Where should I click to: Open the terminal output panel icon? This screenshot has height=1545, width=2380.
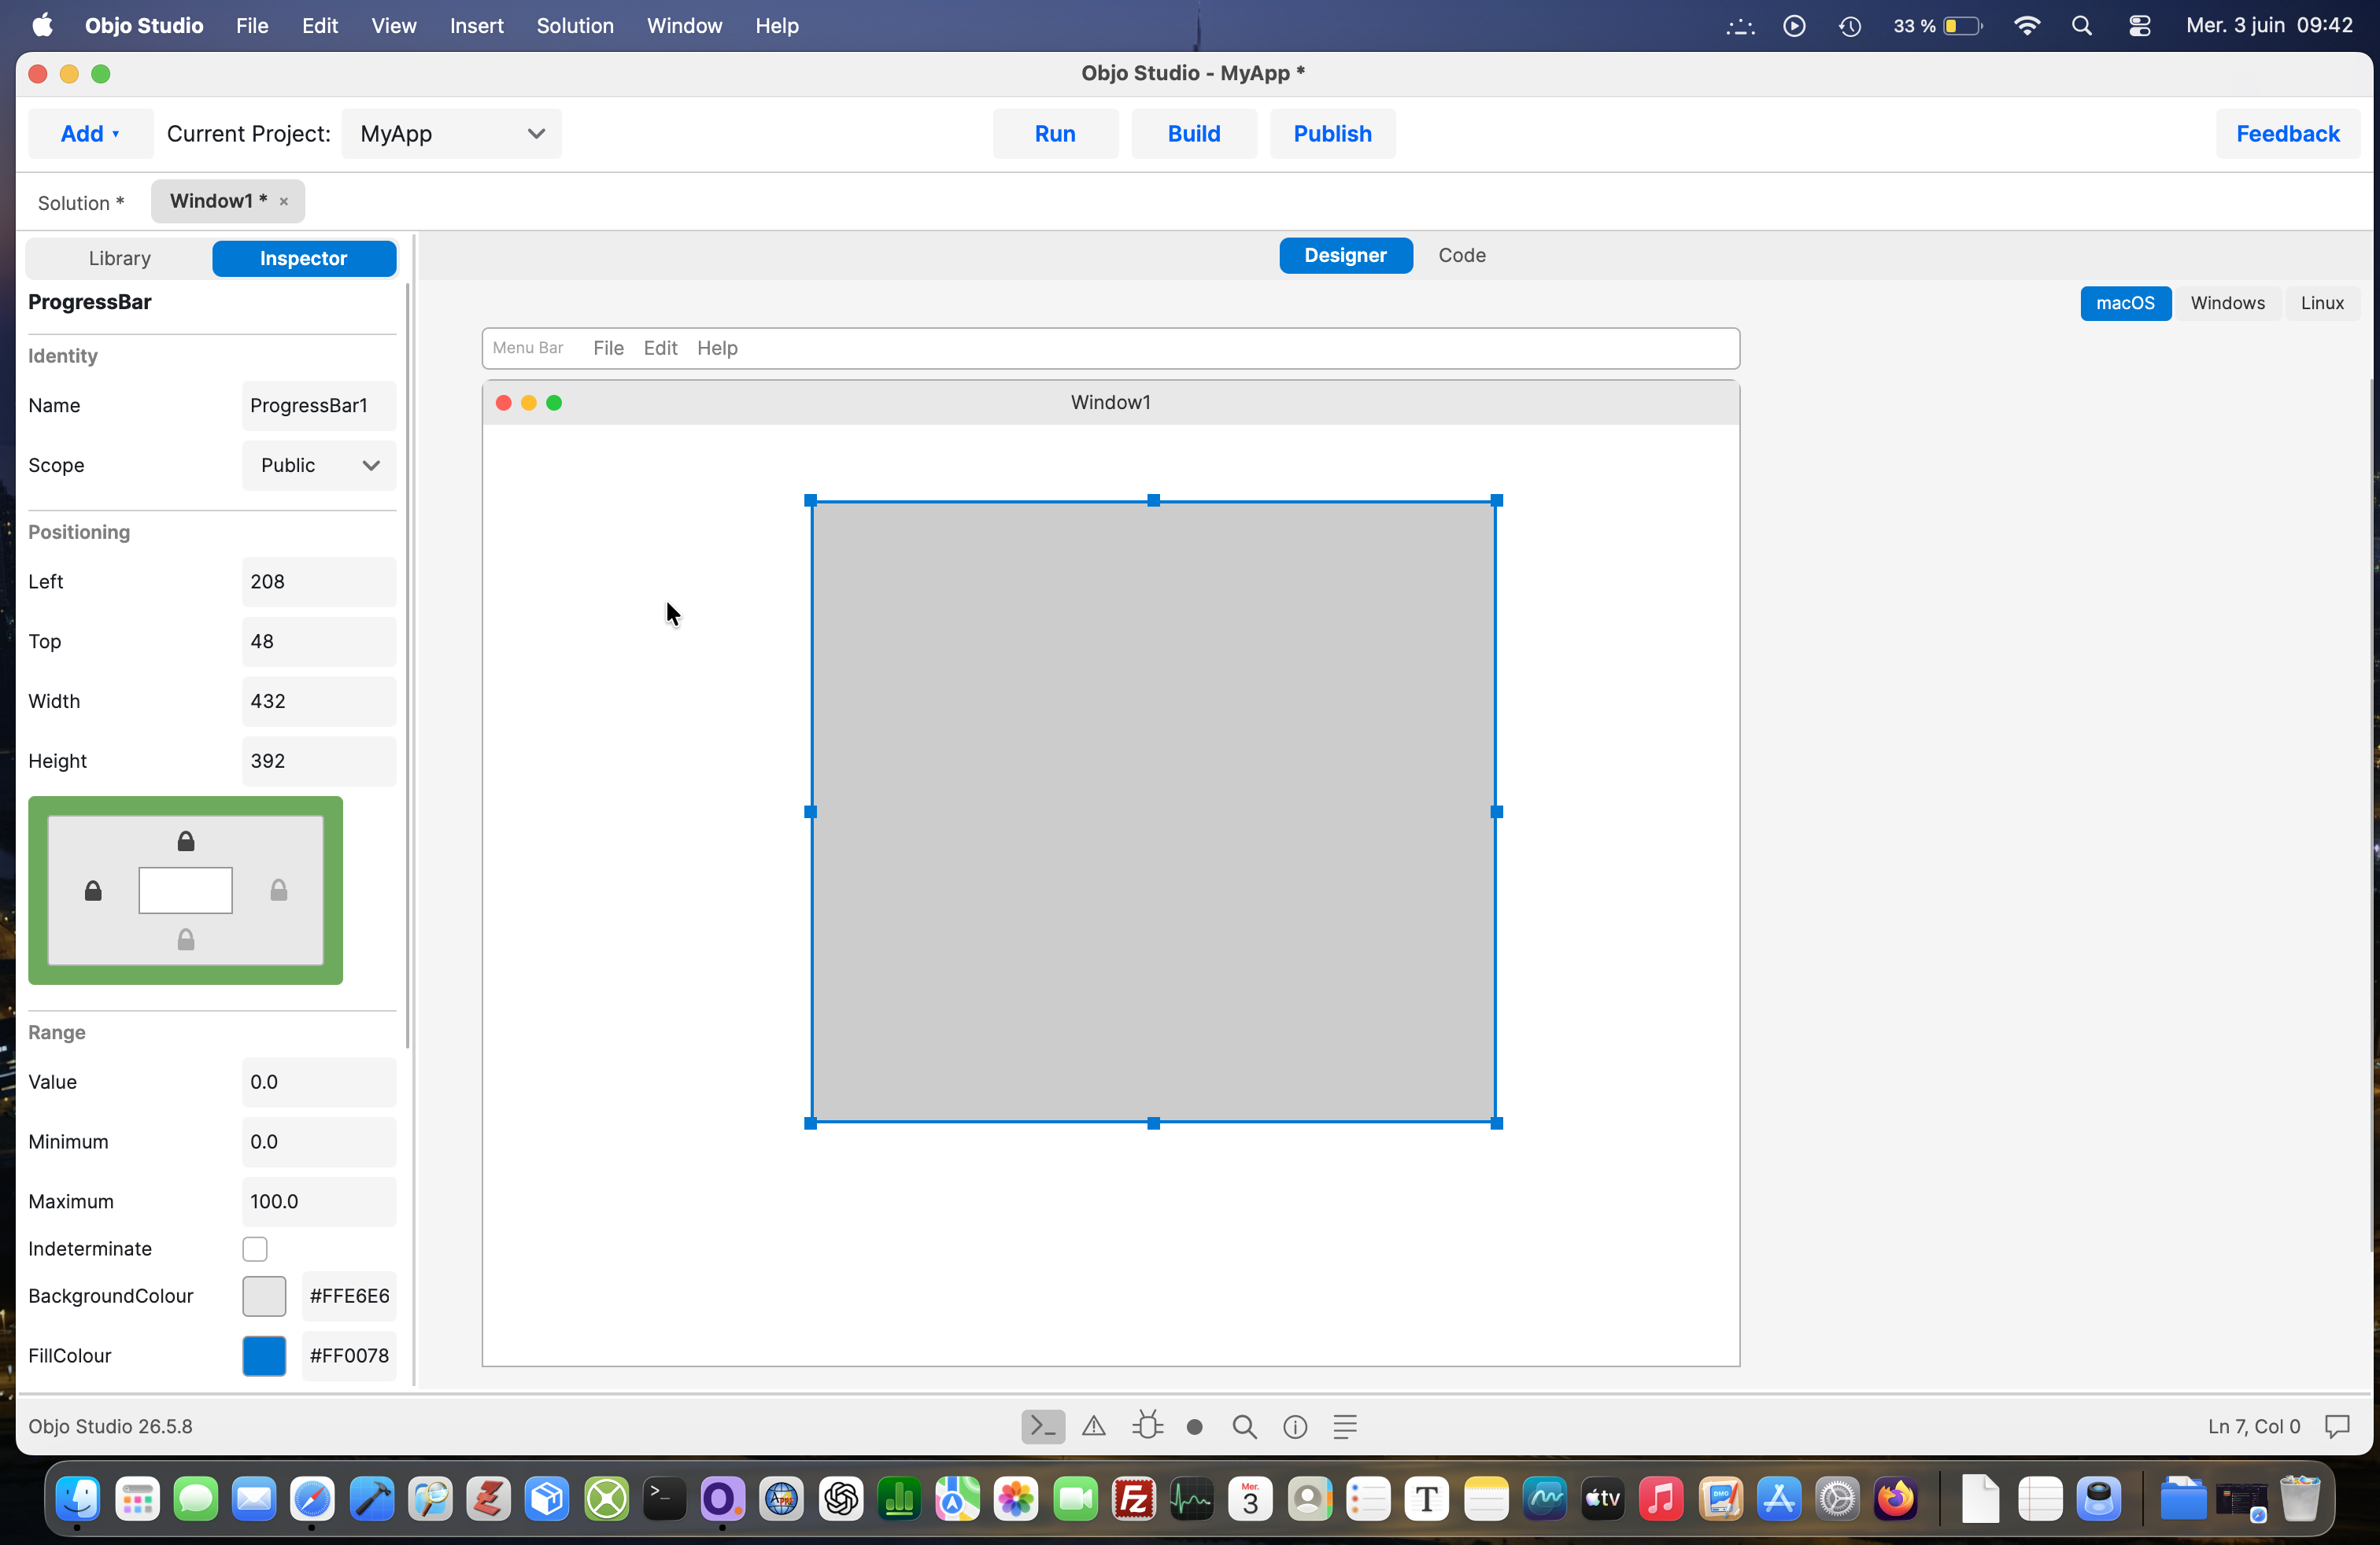1042,1426
